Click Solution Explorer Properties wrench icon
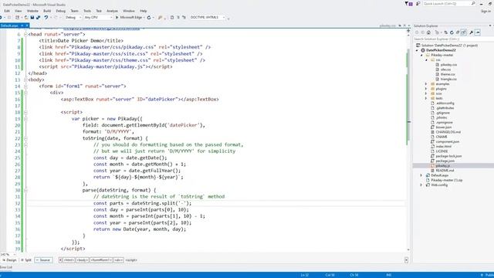494x278 pixels. pyautogui.click(x=472, y=32)
